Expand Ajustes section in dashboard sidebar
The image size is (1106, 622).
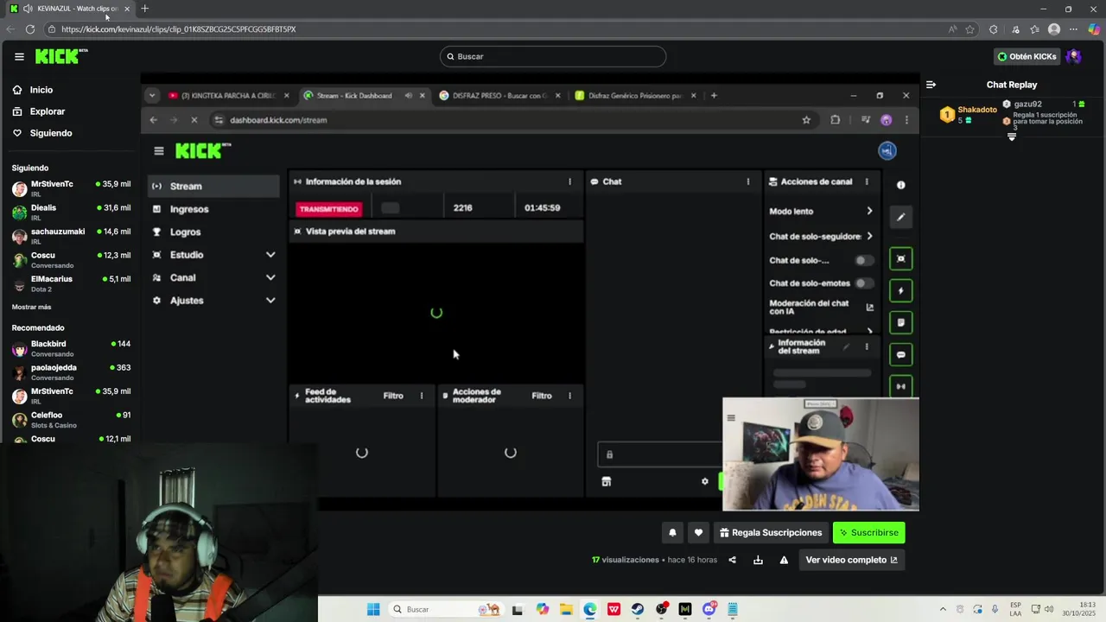(x=270, y=301)
